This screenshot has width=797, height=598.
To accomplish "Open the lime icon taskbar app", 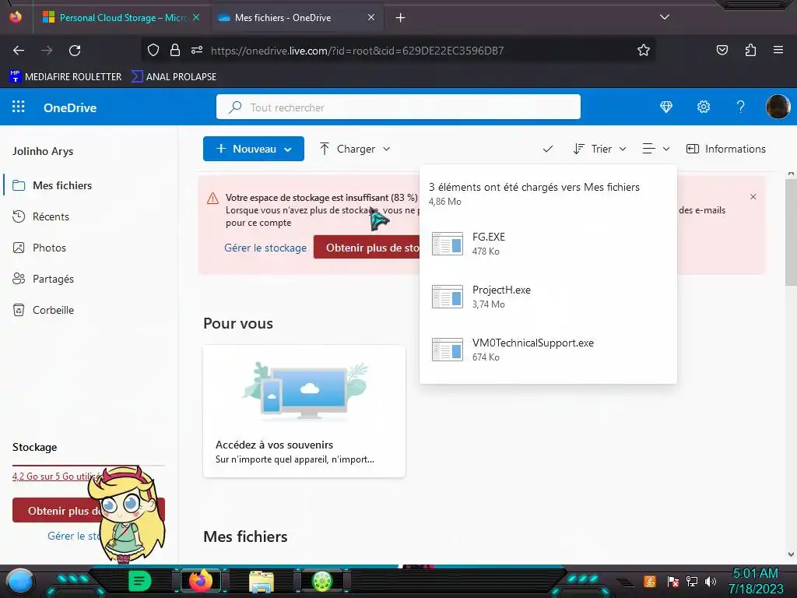I will [322, 581].
